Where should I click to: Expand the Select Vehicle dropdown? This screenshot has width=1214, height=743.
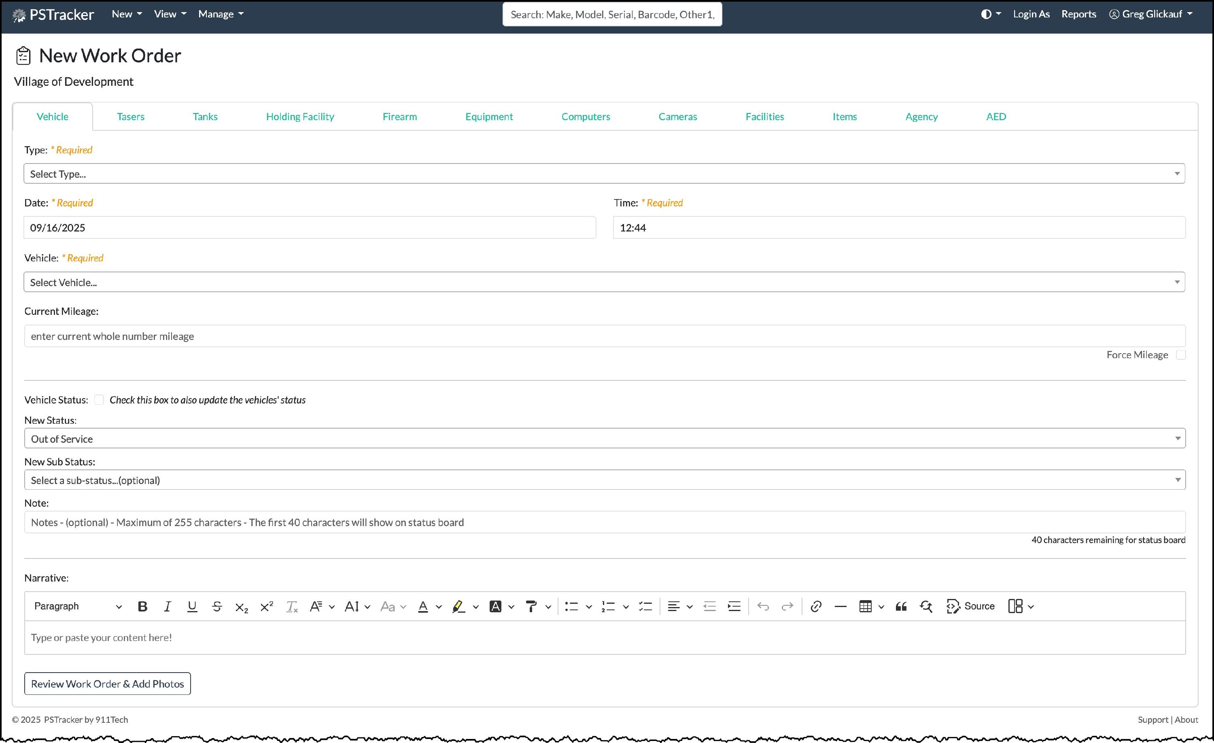click(604, 282)
